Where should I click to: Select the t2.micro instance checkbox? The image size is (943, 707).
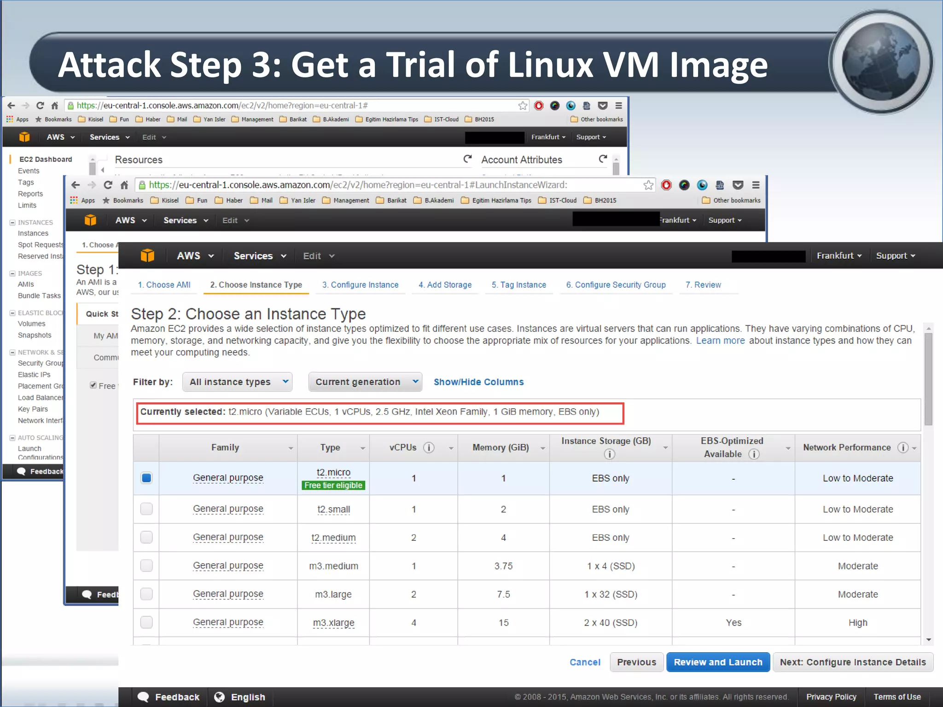146,478
